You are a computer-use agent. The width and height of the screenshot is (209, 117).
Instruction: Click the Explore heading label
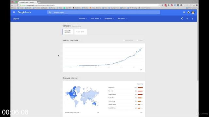pos(16,19)
